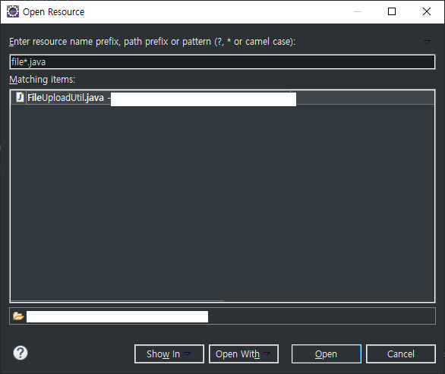Open the view menu triangle at top right
The width and height of the screenshot is (445, 374).
(x=427, y=42)
